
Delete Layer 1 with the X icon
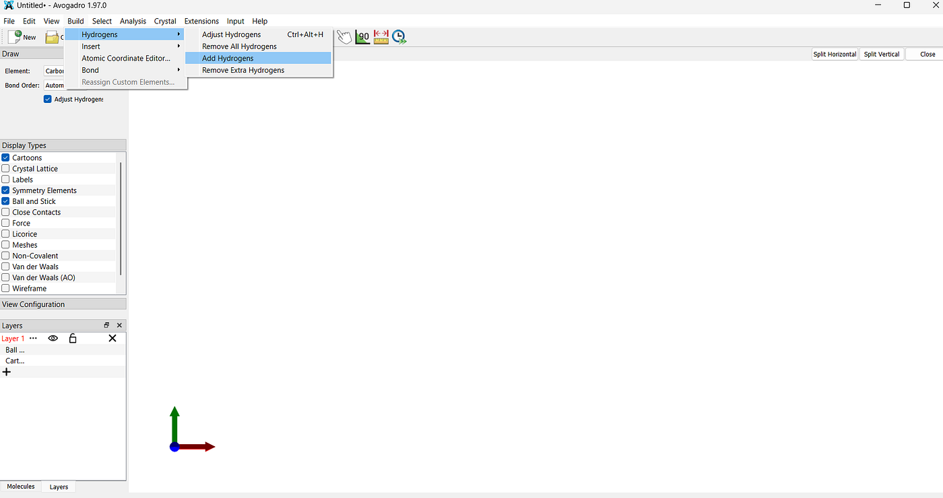pos(112,339)
